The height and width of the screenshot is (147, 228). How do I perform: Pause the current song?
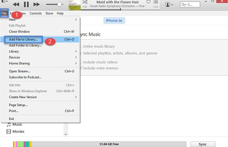click(26, 4)
